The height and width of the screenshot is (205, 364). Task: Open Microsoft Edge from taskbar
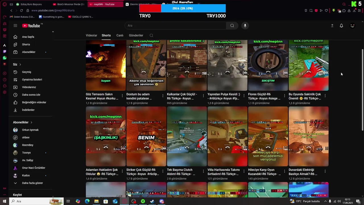(87, 201)
